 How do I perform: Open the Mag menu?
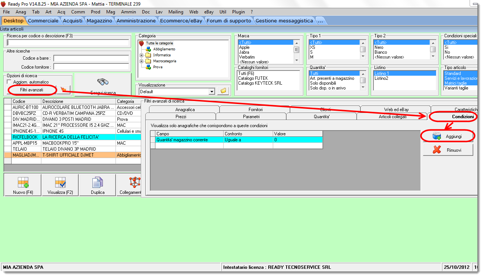[111, 12]
